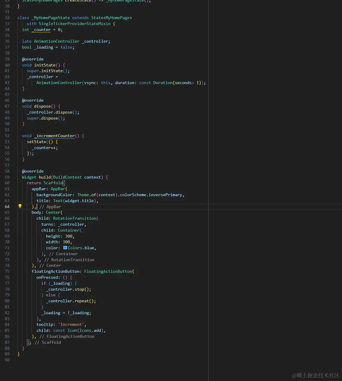Click the SingleTickerProviderStateMixin identifier

pos(74,24)
